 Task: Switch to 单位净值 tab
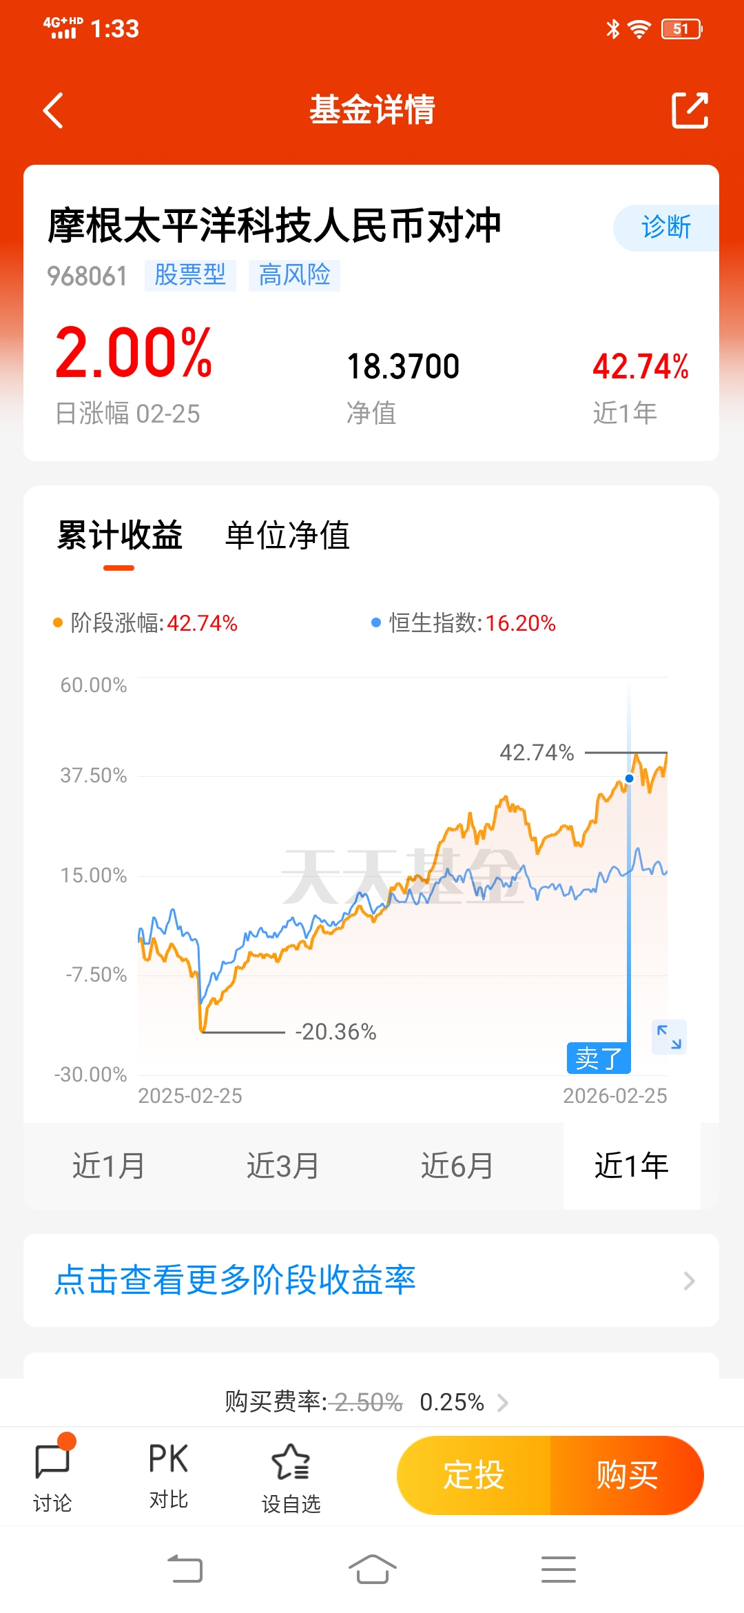(287, 536)
